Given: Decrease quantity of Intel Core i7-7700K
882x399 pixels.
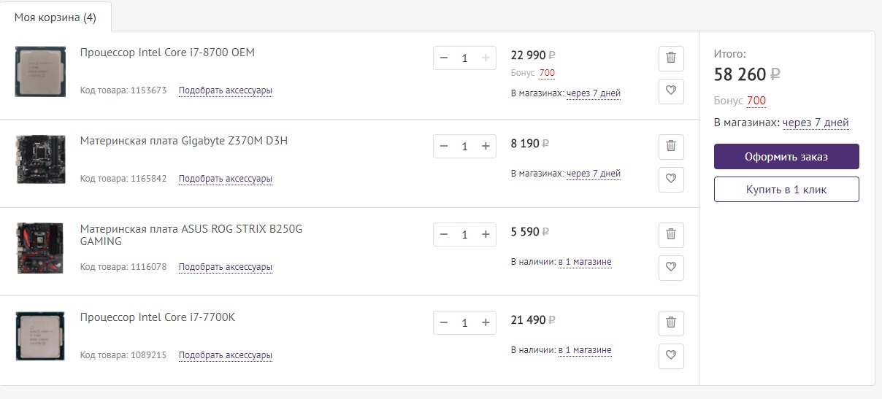Looking at the screenshot, I should point(444,323).
